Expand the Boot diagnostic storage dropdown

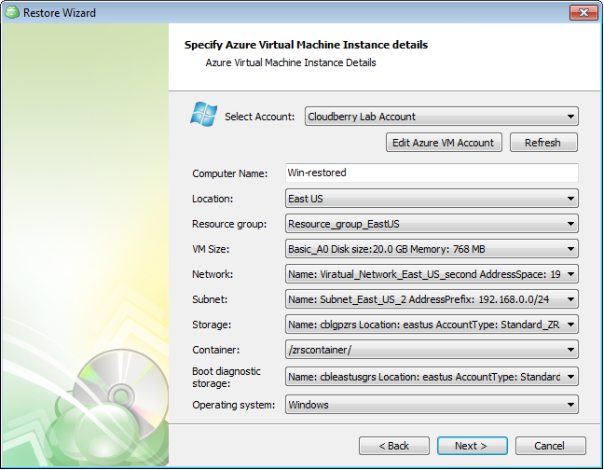[432, 377]
